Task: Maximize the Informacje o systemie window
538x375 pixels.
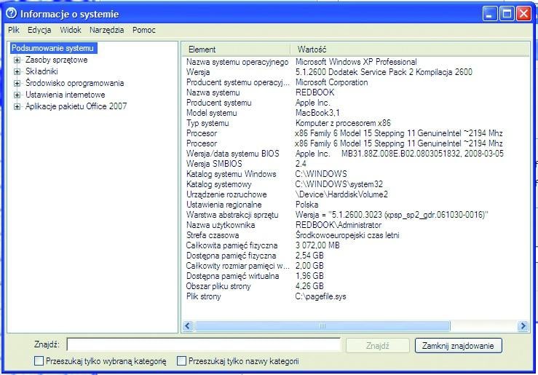Action: (507, 13)
